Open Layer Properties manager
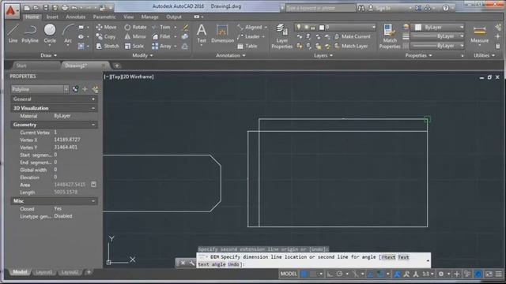This screenshot has width=506, height=284. click(x=281, y=36)
